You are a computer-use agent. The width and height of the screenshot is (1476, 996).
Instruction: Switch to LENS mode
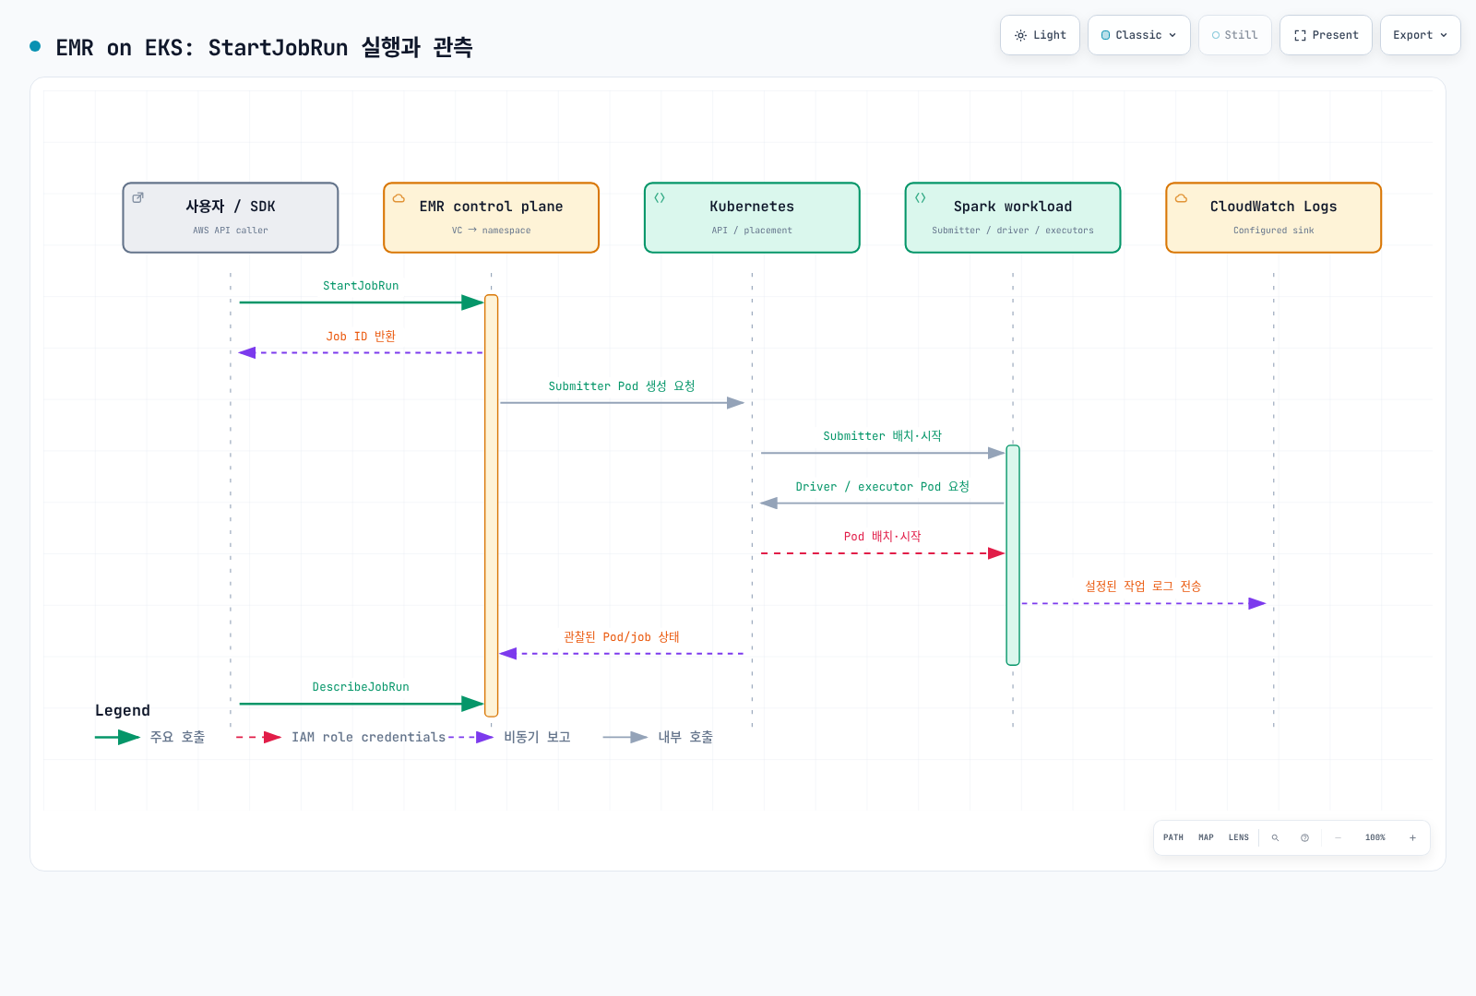(x=1238, y=837)
